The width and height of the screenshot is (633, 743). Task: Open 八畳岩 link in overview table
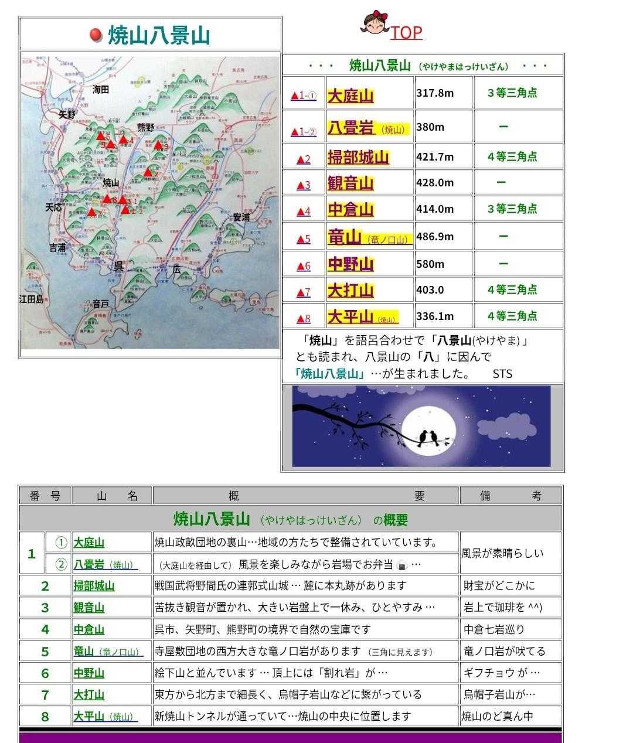pos(104,564)
